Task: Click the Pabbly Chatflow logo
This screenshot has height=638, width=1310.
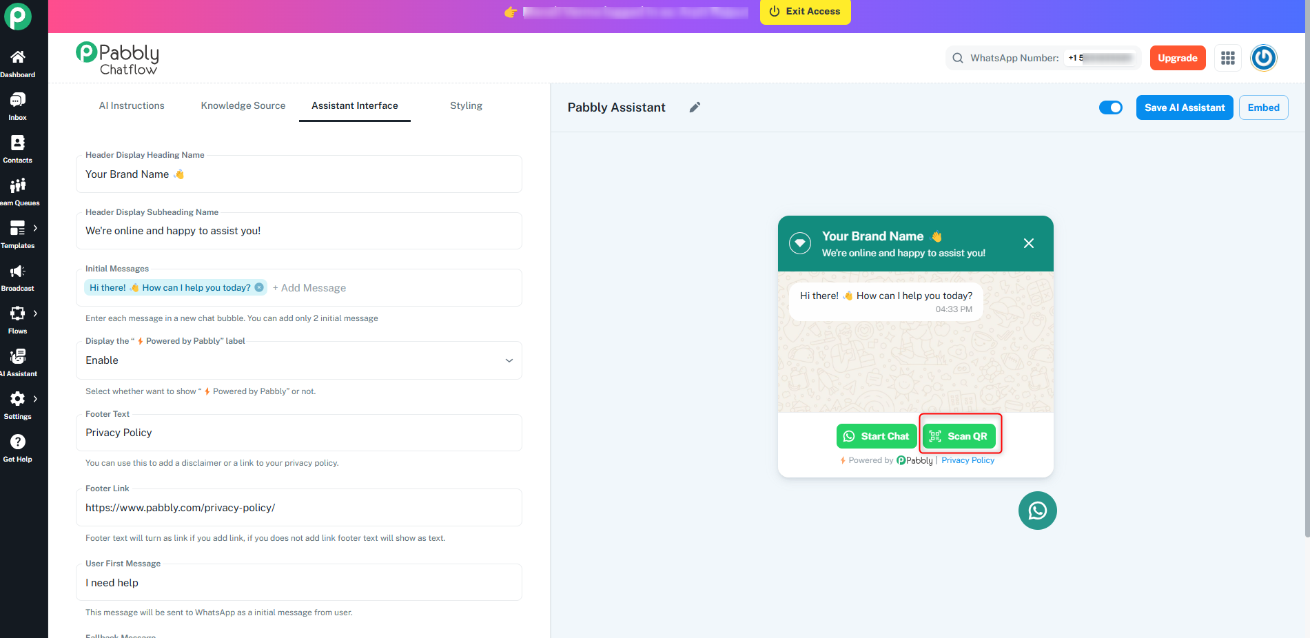Action: click(118, 59)
